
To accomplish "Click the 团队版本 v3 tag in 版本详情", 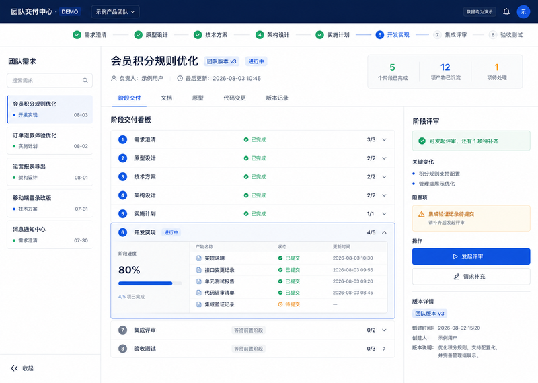I will point(430,314).
